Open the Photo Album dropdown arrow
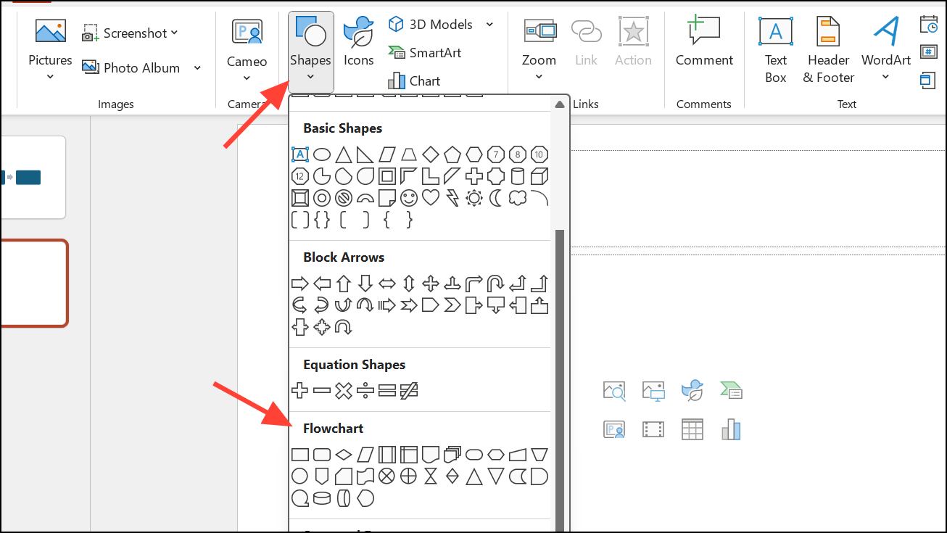 click(197, 68)
